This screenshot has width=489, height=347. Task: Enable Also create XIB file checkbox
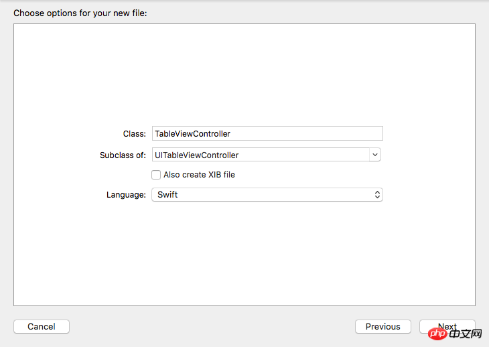click(156, 175)
